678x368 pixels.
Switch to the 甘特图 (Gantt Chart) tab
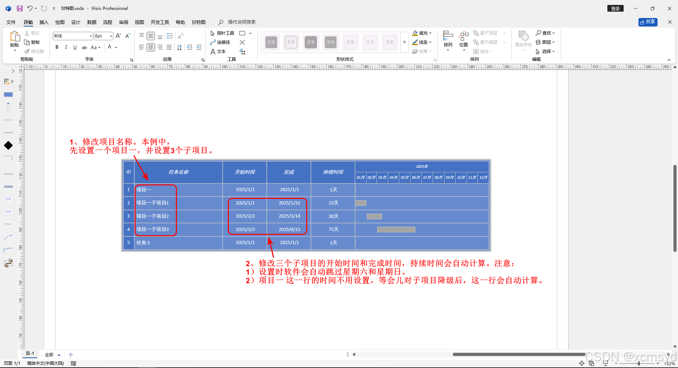198,22
